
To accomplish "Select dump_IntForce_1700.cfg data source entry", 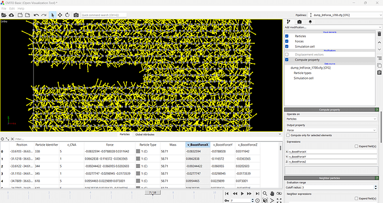I will [310, 68].
